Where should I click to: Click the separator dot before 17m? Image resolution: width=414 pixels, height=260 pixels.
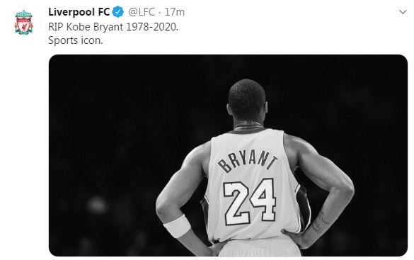click(x=160, y=13)
